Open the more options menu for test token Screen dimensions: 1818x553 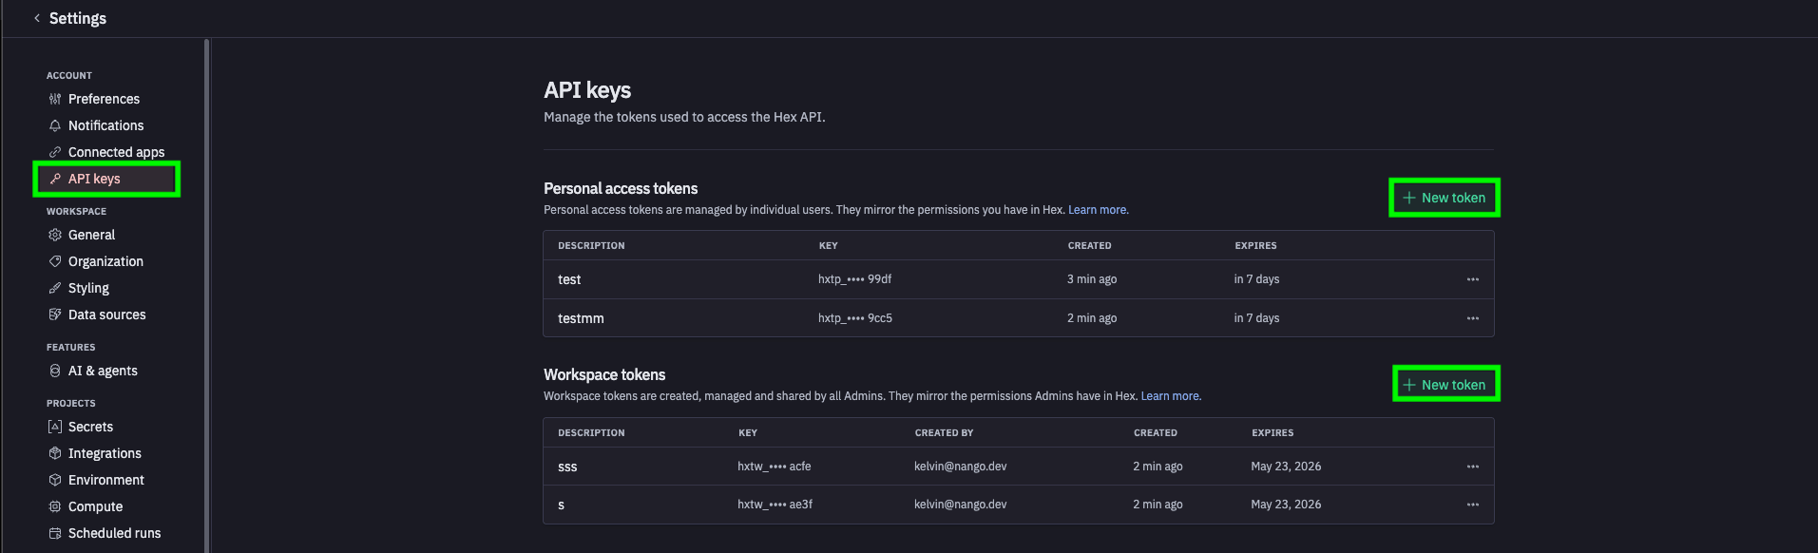1473,279
